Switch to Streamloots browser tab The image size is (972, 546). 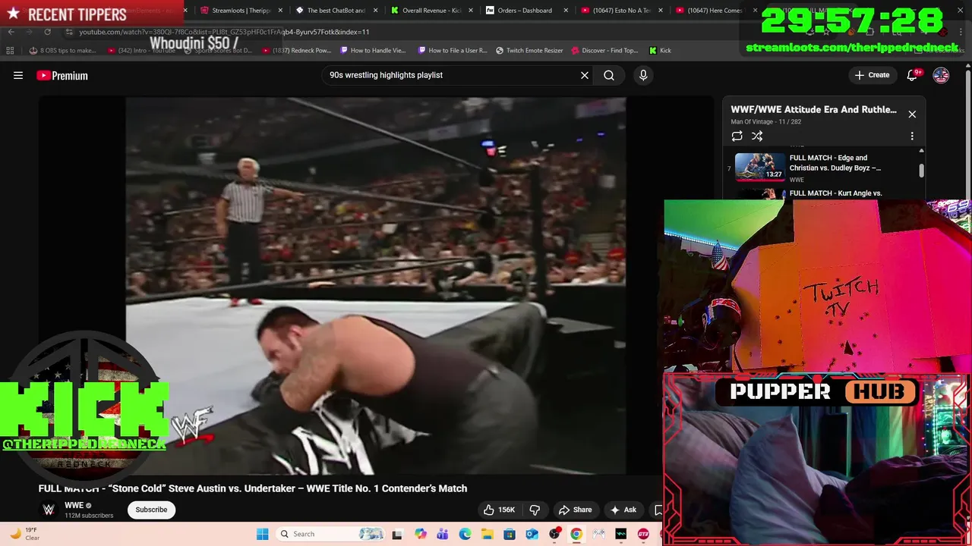pos(241,11)
